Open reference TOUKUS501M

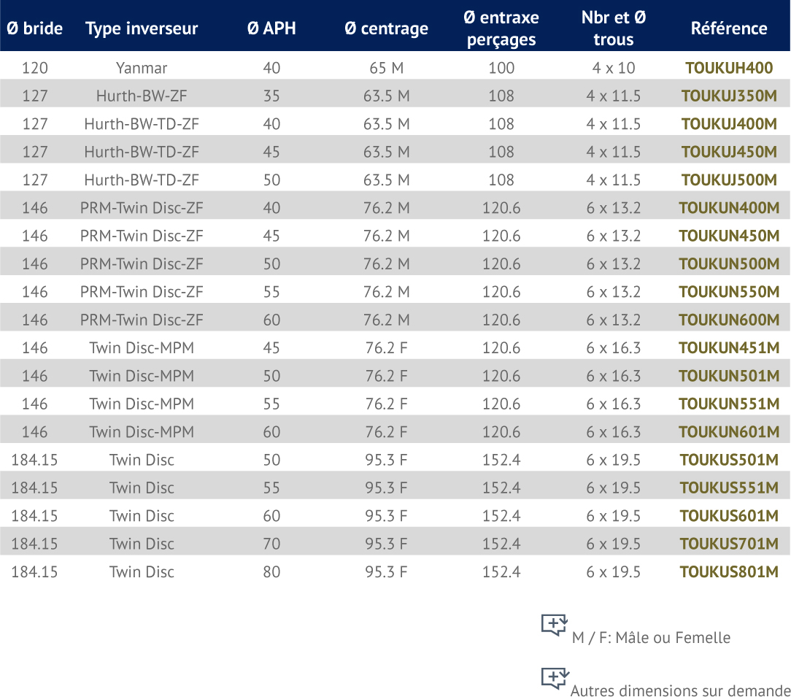point(728,460)
